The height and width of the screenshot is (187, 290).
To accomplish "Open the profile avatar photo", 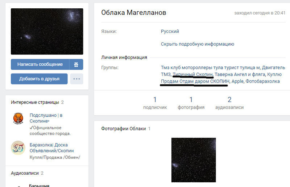I will pyautogui.click(x=47, y=32).
